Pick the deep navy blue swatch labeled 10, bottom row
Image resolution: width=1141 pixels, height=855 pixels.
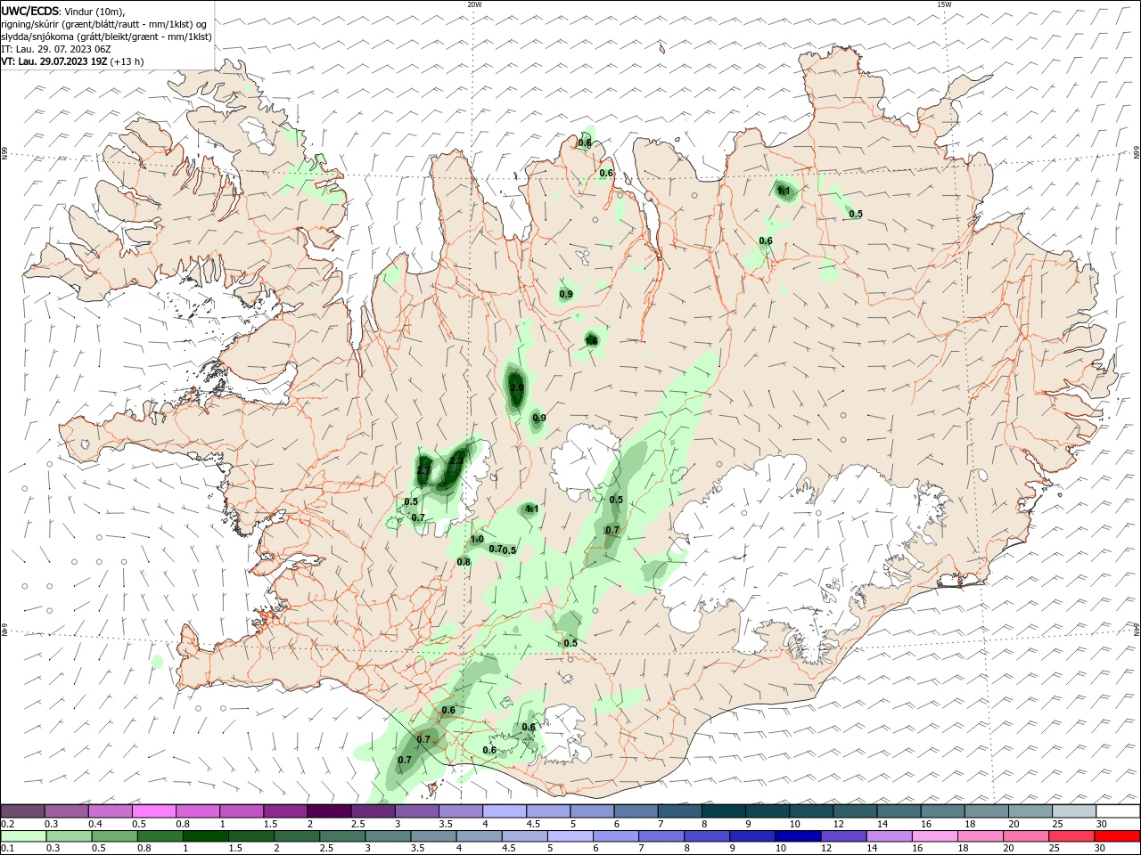pyautogui.click(x=796, y=836)
